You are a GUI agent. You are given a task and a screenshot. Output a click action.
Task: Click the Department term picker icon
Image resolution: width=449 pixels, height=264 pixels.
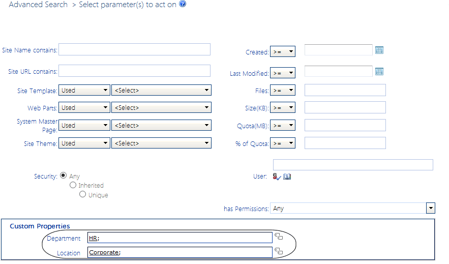pos(279,237)
